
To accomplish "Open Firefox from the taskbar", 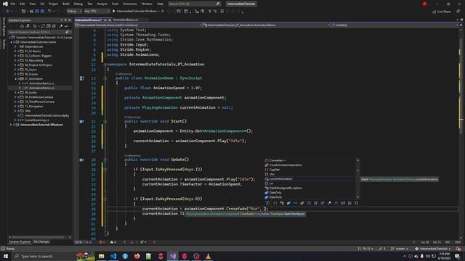I will pos(137,256).
